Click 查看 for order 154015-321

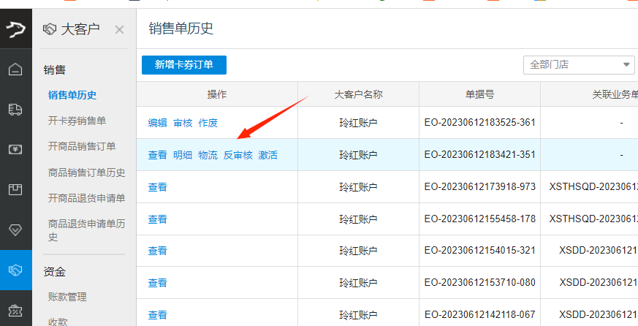[x=157, y=251]
